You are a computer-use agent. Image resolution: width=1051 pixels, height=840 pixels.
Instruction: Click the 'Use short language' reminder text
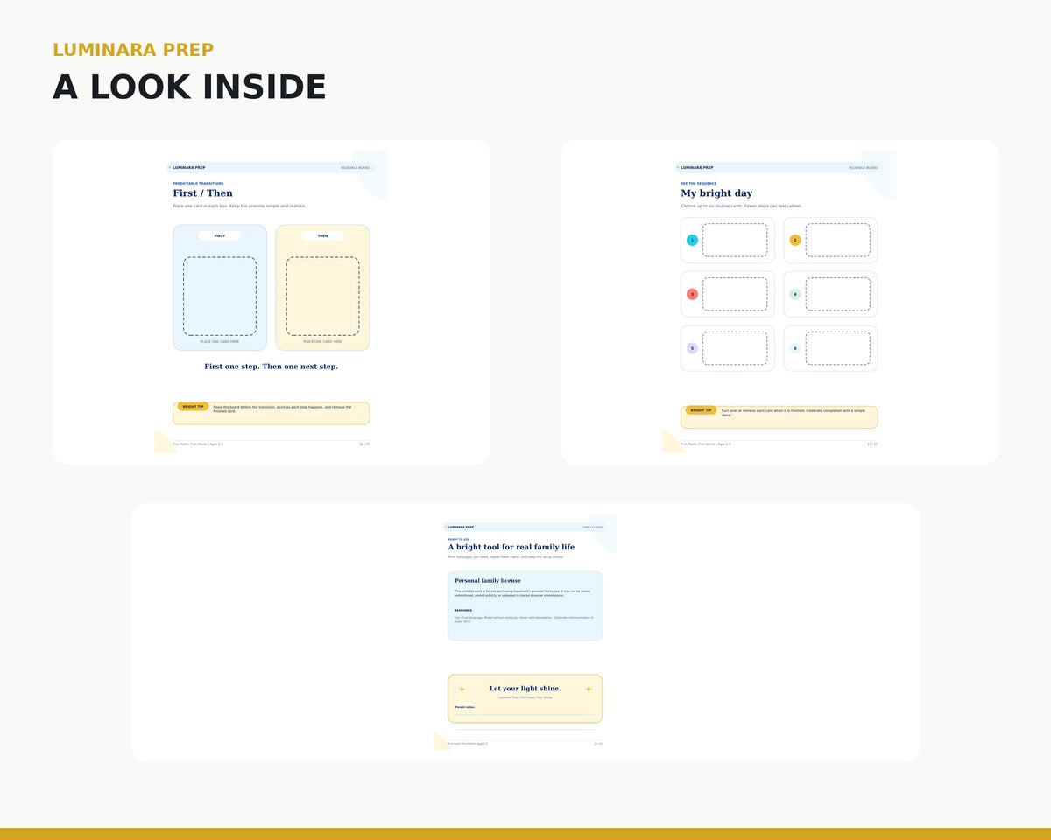pyautogui.click(x=524, y=619)
